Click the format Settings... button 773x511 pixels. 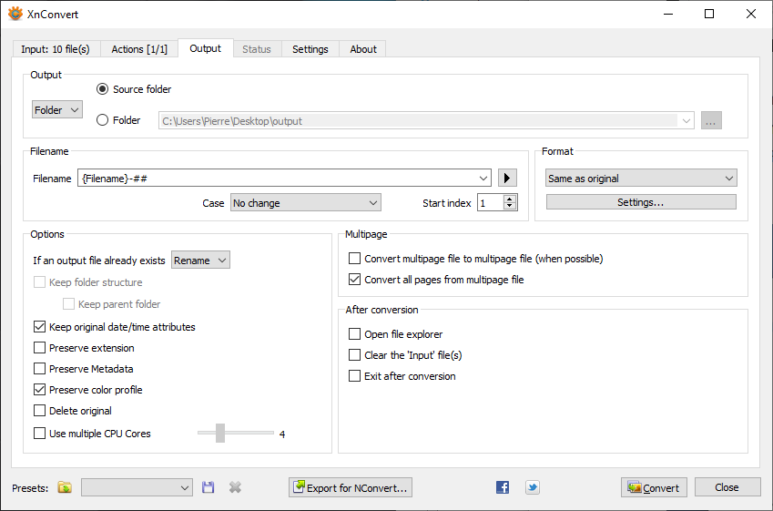(x=641, y=202)
